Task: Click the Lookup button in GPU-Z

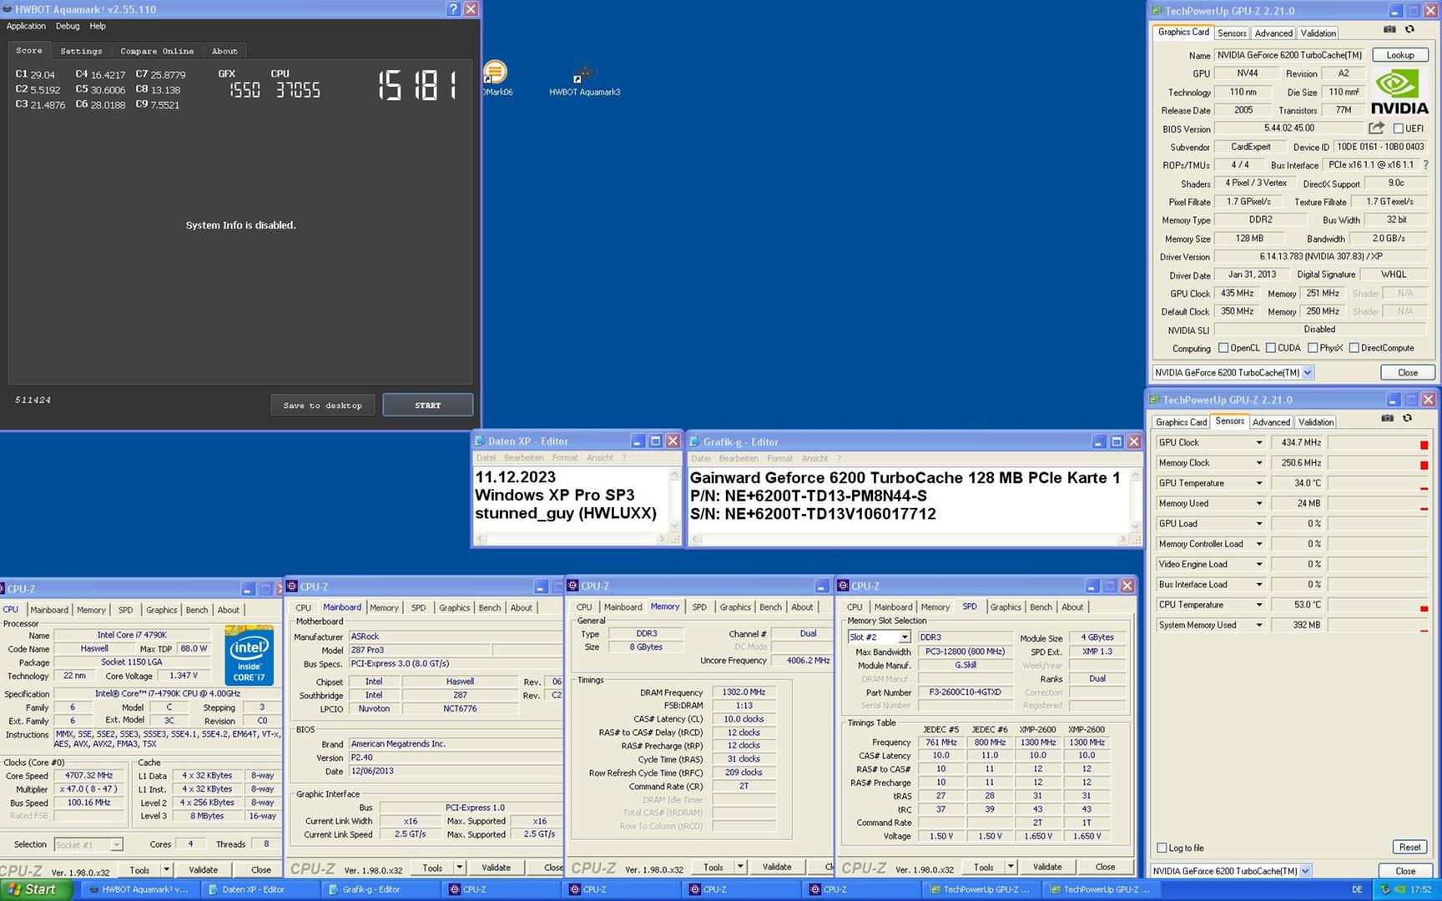Action: tap(1400, 55)
